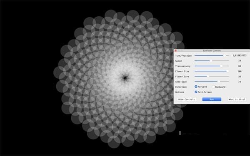
Task: Click the Turn/Fraction value 1.618032633
Action: click(x=239, y=55)
